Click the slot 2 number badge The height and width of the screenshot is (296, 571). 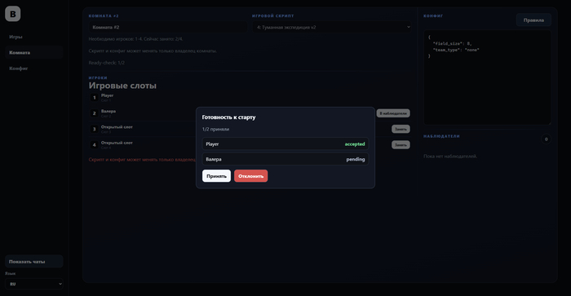click(94, 113)
